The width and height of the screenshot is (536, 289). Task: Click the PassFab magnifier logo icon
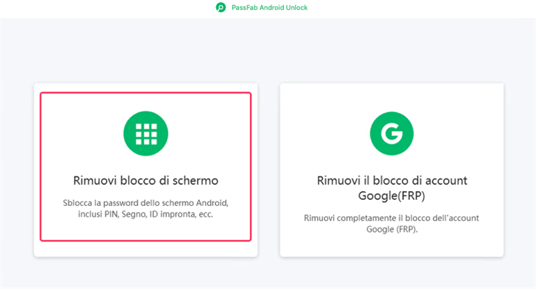pyautogui.click(x=221, y=8)
